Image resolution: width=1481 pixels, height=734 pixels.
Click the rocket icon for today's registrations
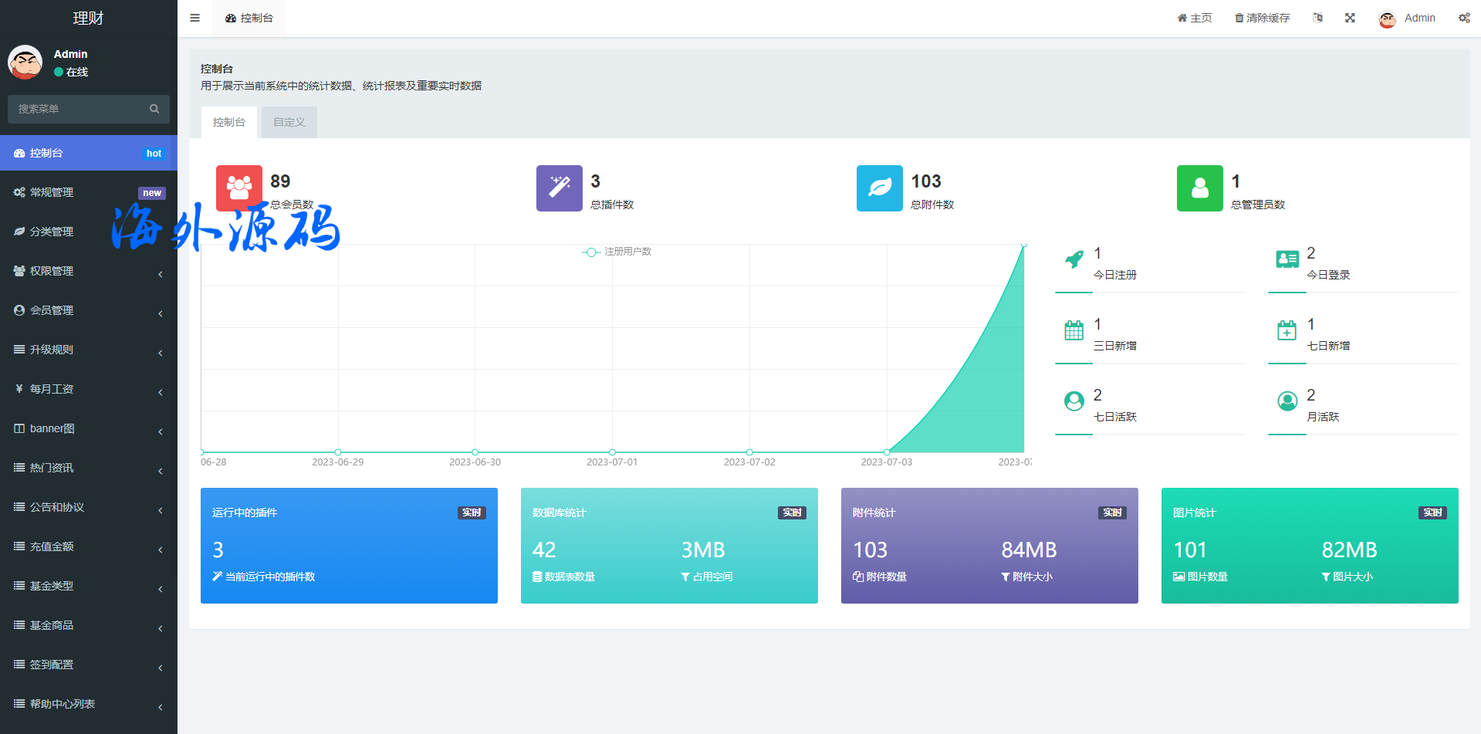pyautogui.click(x=1074, y=260)
